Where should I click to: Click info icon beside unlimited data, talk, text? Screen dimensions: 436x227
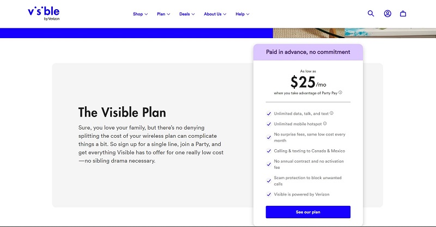click(x=332, y=113)
